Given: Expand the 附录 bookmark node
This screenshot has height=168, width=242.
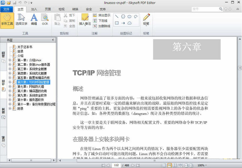Looking at the screenshot, I should point(10,109).
